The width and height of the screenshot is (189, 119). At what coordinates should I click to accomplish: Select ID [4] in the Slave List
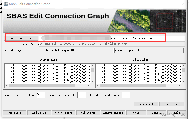139,77
